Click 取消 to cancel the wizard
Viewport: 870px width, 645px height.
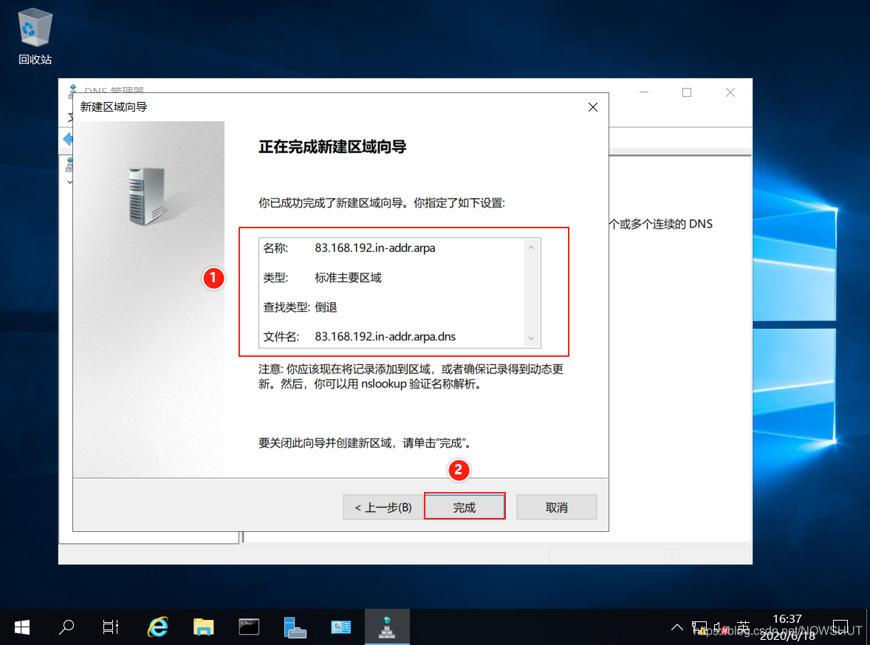click(x=556, y=507)
